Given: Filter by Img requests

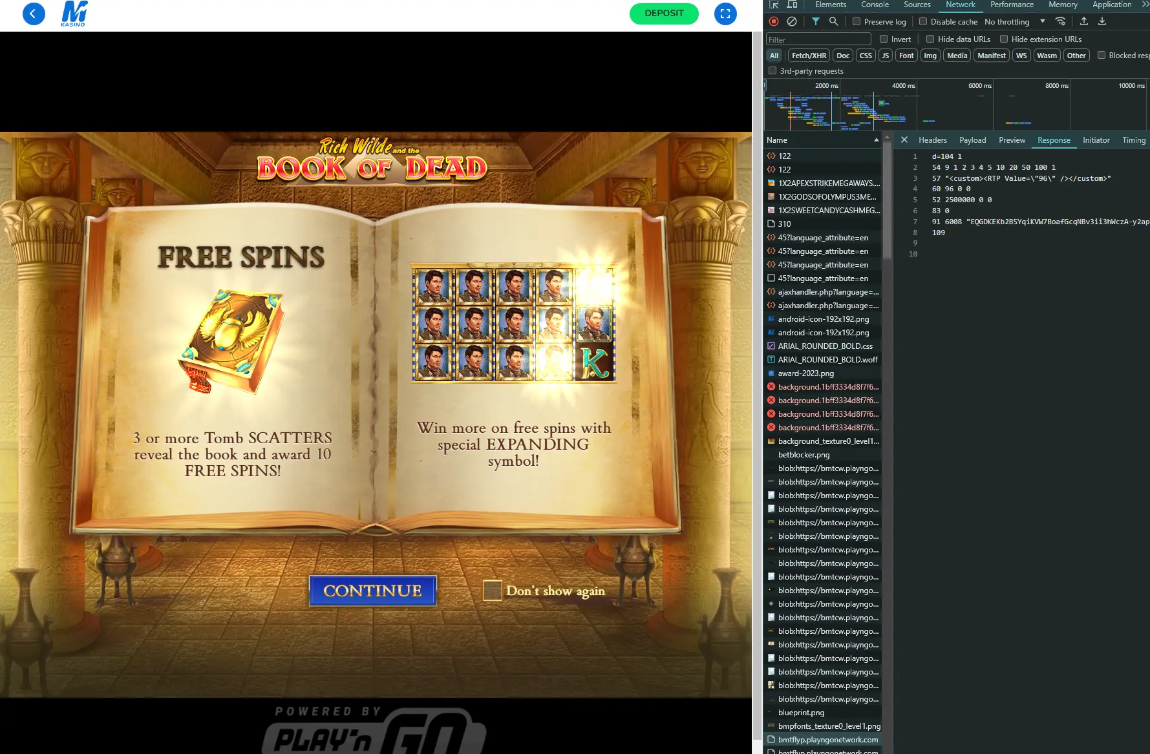Looking at the screenshot, I should click(930, 55).
